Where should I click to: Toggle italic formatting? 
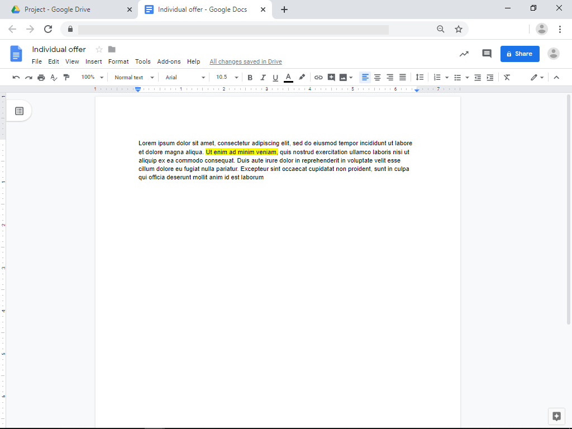click(263, 77)
